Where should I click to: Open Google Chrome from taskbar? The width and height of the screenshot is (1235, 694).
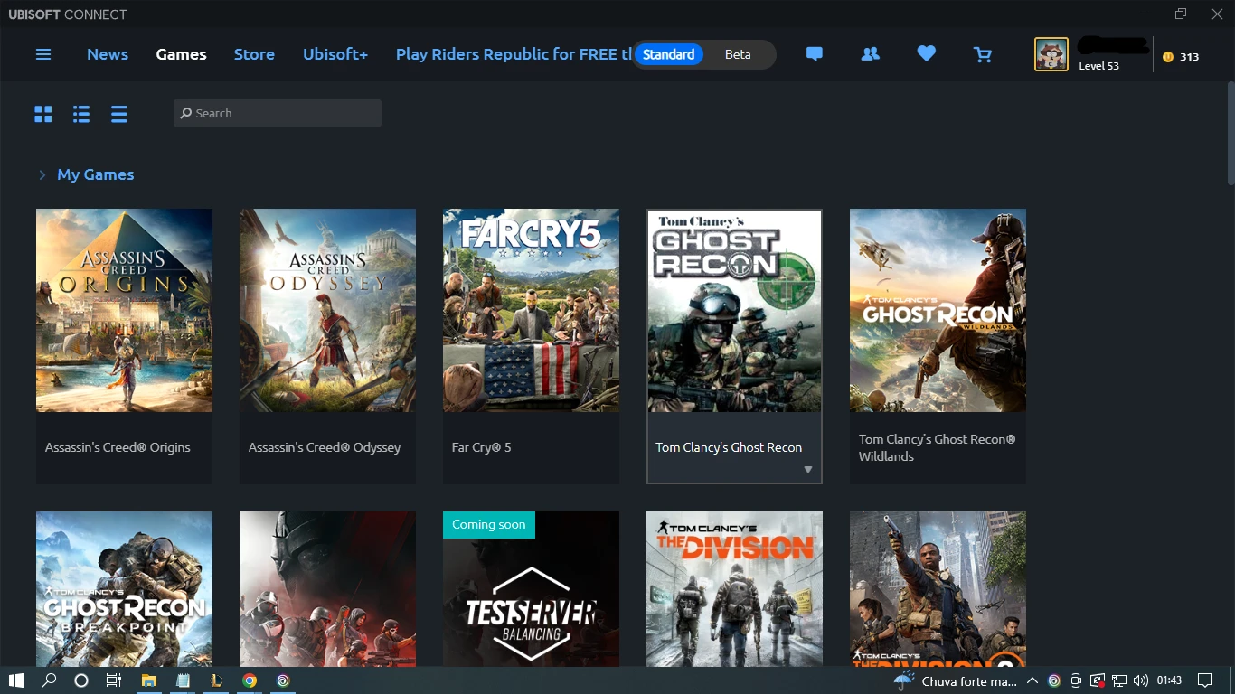pos(250,680)
